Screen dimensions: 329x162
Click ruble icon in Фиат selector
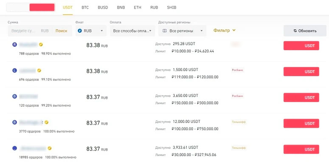(x=80, y=31)
